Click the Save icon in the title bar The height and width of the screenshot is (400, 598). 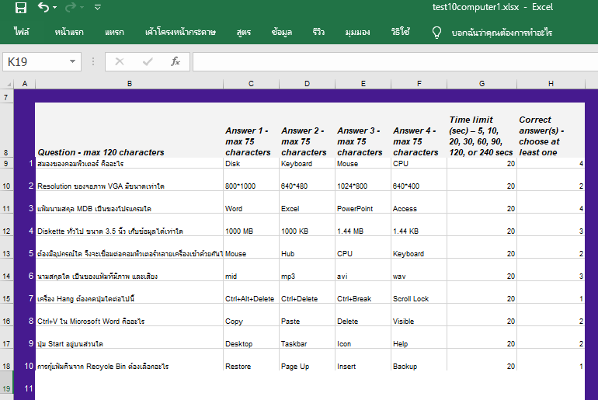click(21, 8)
